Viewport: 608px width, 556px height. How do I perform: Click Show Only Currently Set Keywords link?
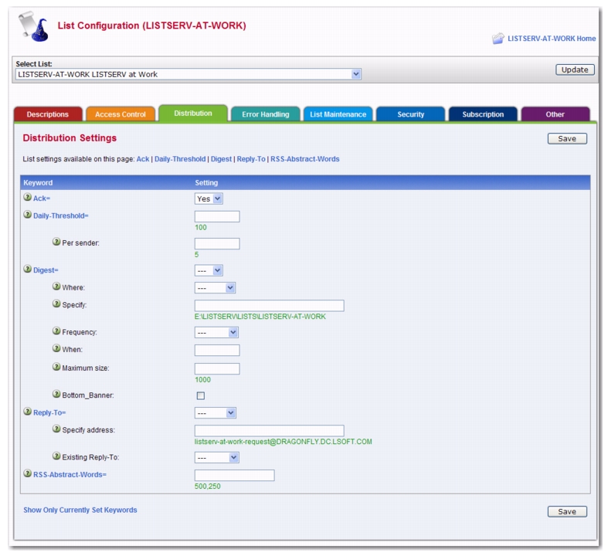[80, 510]
